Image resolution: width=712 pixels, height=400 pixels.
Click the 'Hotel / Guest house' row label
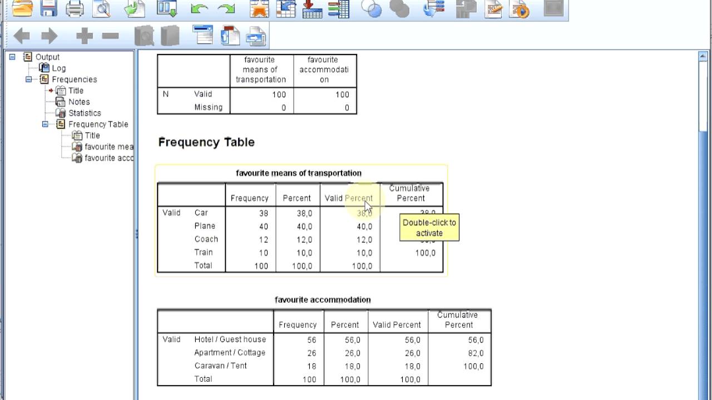(x=230, y=339)
